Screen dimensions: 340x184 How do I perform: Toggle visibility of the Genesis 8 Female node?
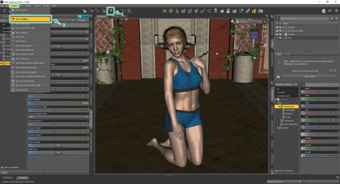[x=277, y=31]
